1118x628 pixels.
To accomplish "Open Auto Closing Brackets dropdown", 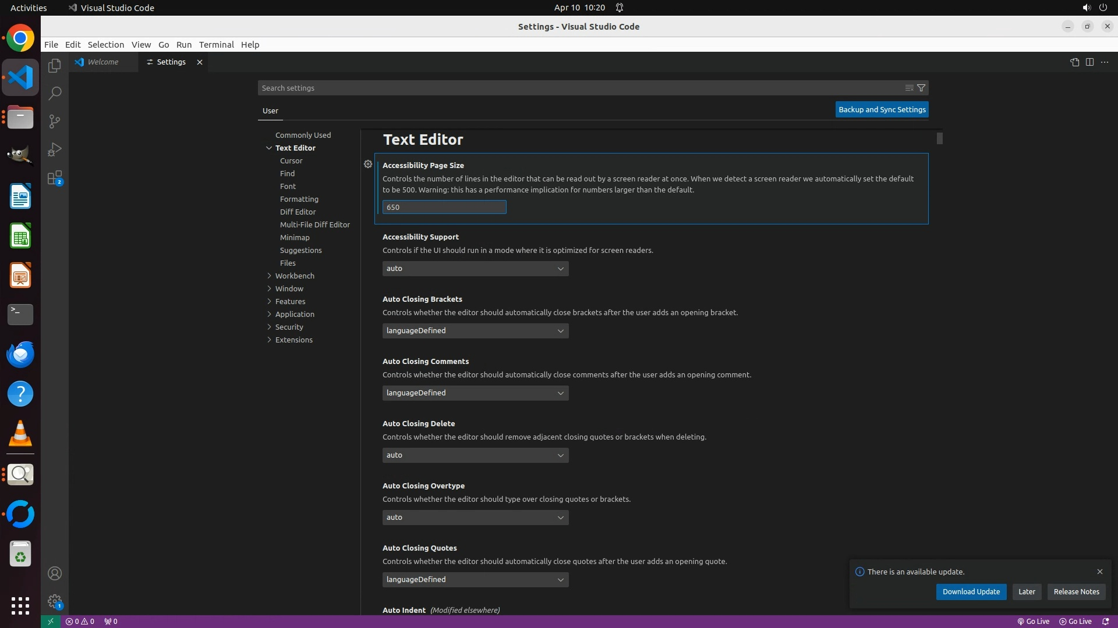I will 475,331.
